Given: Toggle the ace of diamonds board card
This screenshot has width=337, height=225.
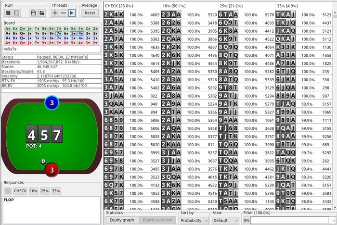Looking at the screenshot, I should [x=8, y=38].
